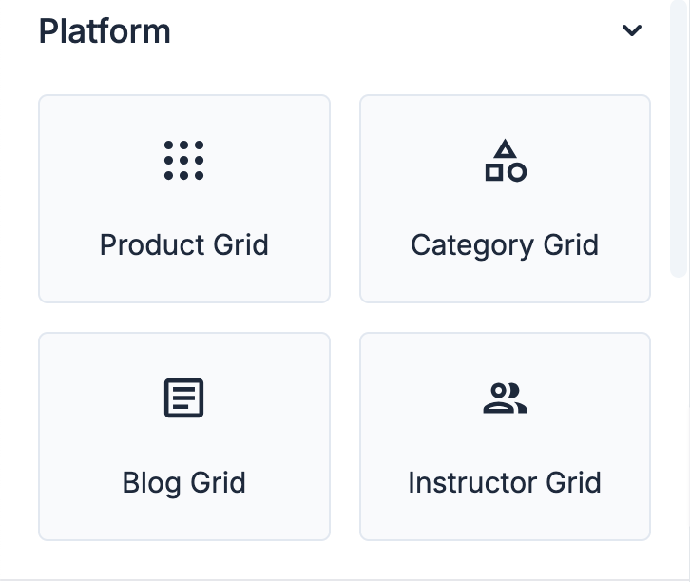Select the Category Grid text label
The image size is (690, 582).
tap(505, 244)
